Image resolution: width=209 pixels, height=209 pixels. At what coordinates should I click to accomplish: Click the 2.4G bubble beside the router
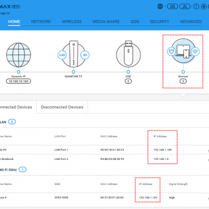click(x=62, y=55)
